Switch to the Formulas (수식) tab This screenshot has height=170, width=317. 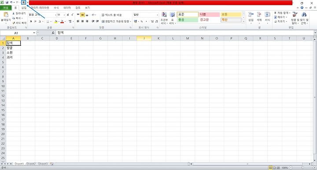pos(56,7)
